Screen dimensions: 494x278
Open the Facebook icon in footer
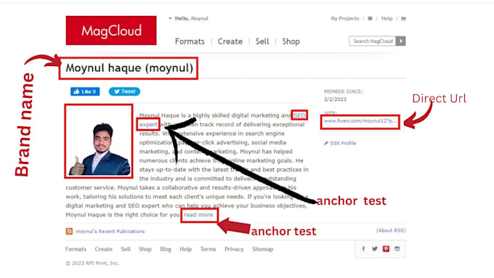tap(363, 249)
